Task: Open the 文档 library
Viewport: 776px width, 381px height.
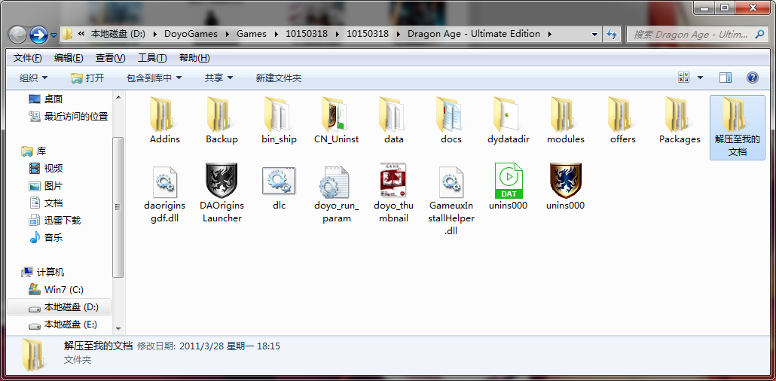Action: tap(45, 203)
